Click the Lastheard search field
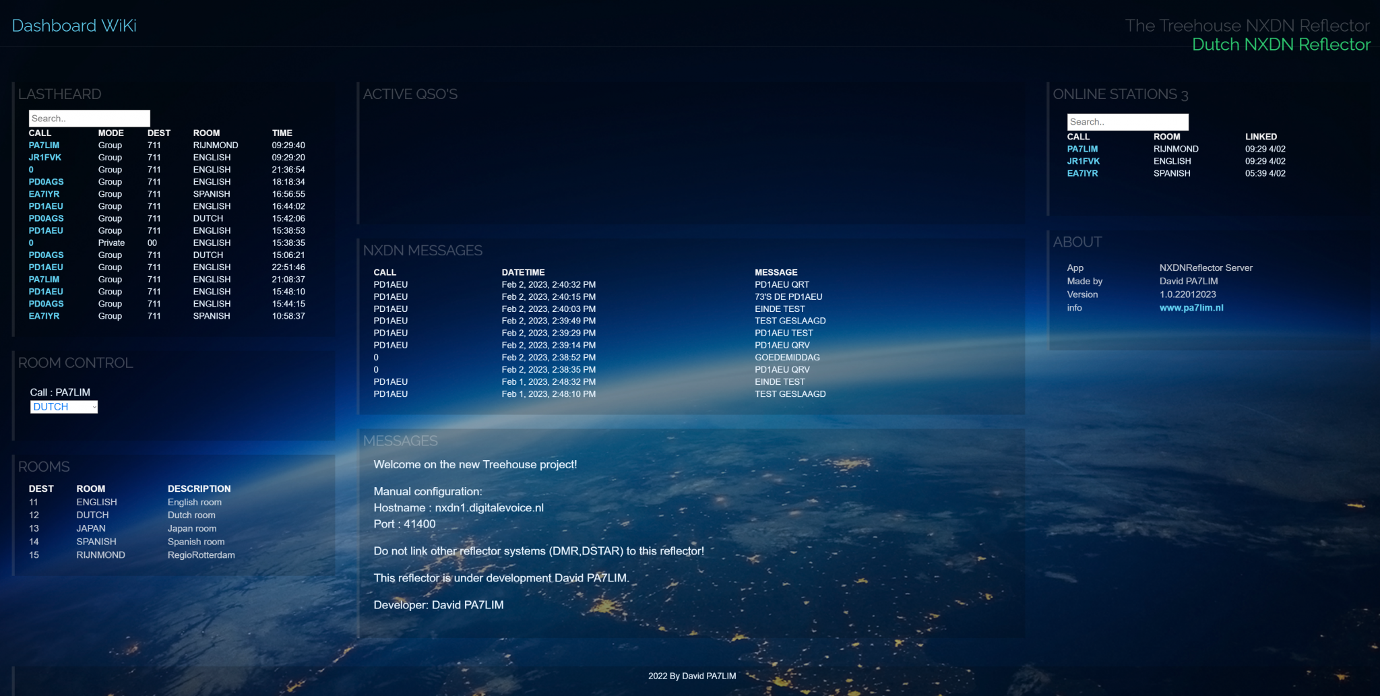This screenshot has width=1380, height=696. pyautogui.click(x=89, y=119)
